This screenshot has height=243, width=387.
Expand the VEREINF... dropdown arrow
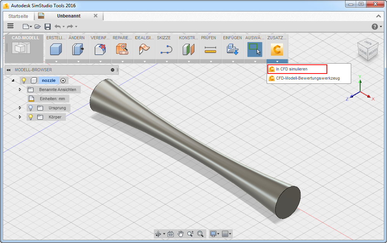point(101,61)
